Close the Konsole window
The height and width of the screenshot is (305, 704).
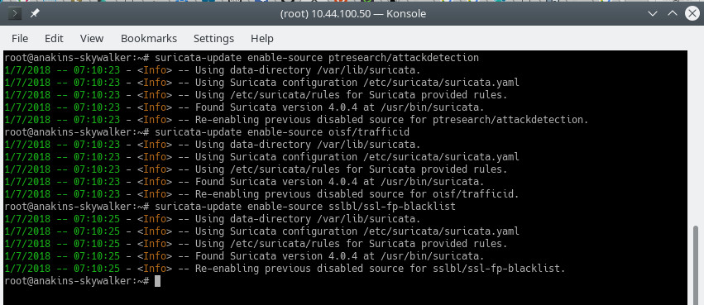[x=692, y=14]
